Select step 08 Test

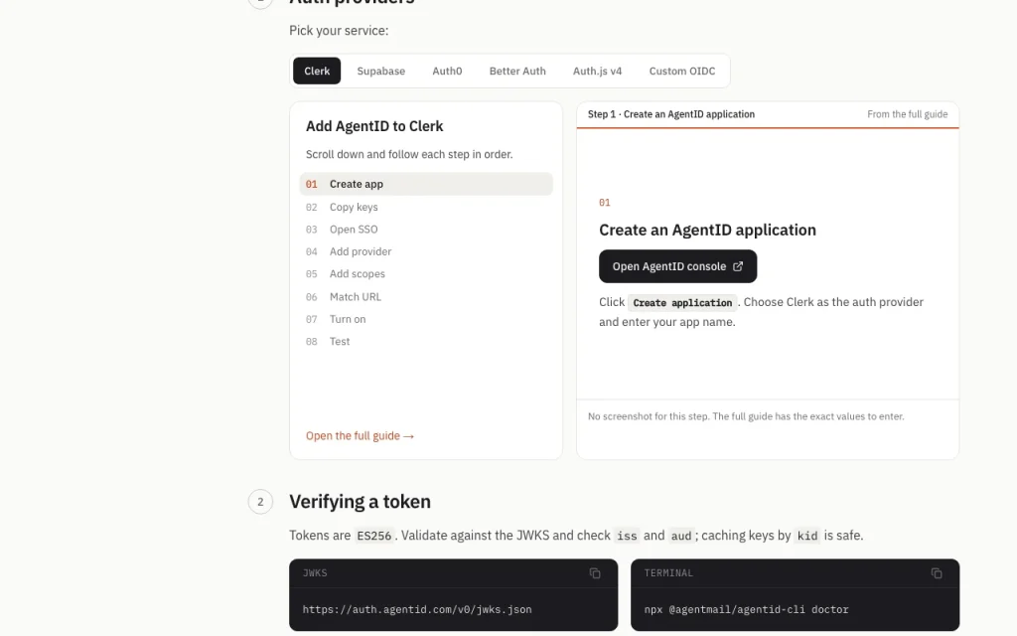click(x=425, y=342)
